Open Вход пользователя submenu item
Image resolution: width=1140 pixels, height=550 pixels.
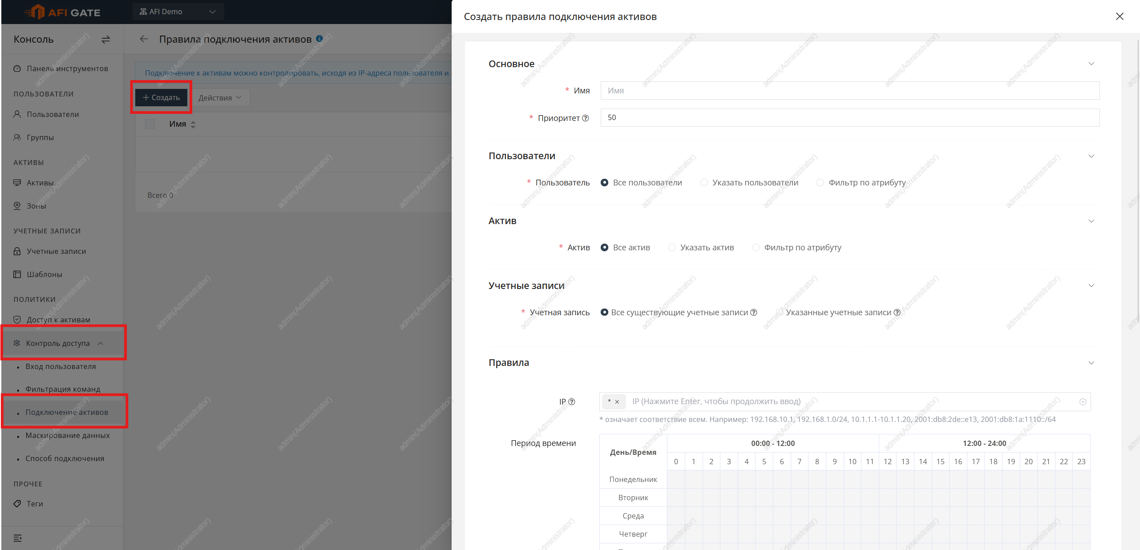[61, 366]
